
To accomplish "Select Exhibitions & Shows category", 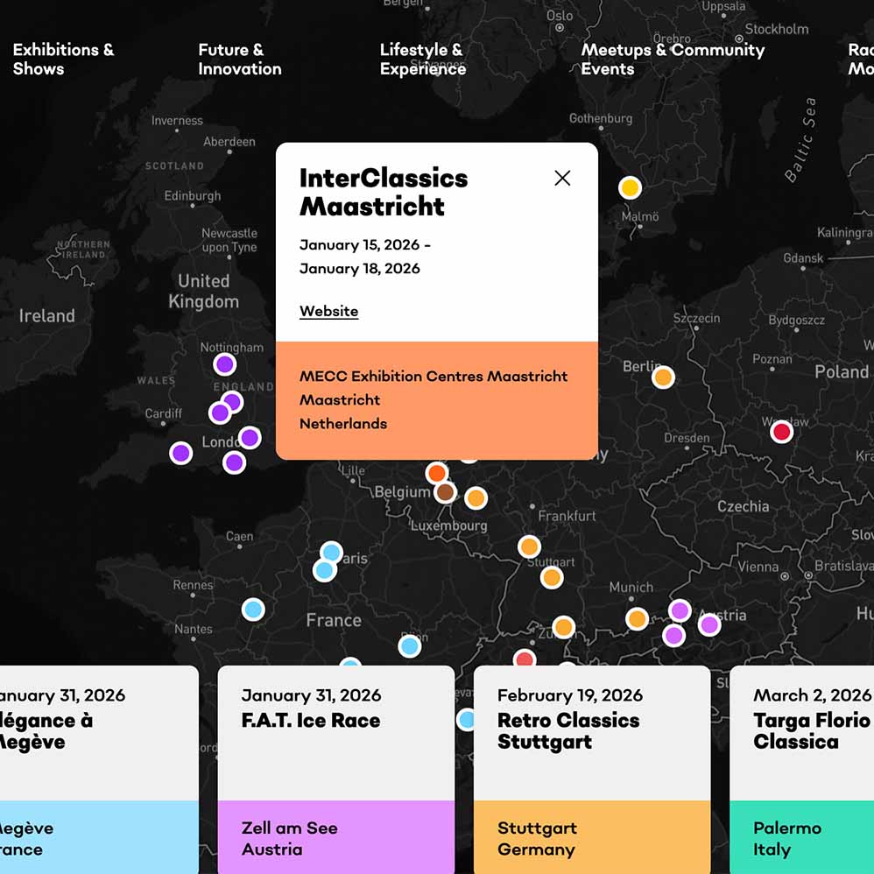I will 63,59.
